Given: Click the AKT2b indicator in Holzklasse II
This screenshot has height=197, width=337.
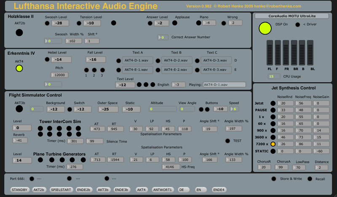Looking at the screenshot, I should pyautogui.click(x=19, y=32).
